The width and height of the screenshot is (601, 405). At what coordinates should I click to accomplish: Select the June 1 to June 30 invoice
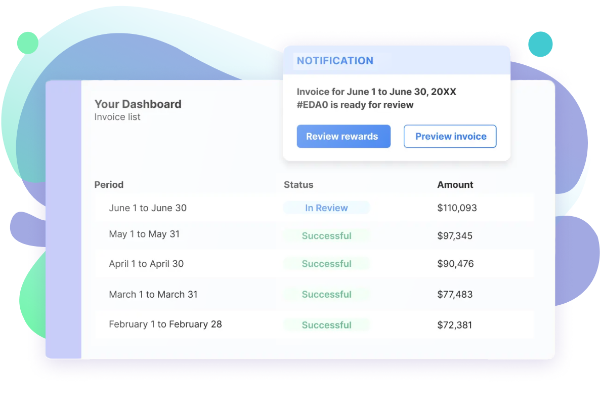click(148, 208)
